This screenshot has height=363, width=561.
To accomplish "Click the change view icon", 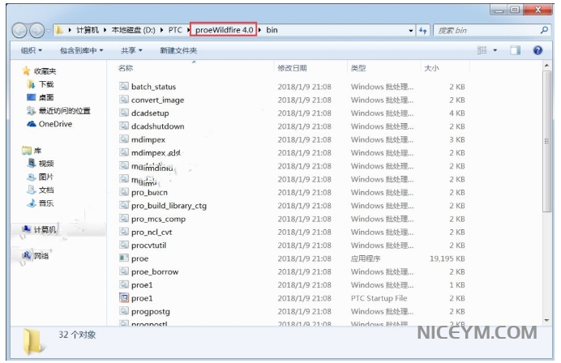I will (482, 50).
